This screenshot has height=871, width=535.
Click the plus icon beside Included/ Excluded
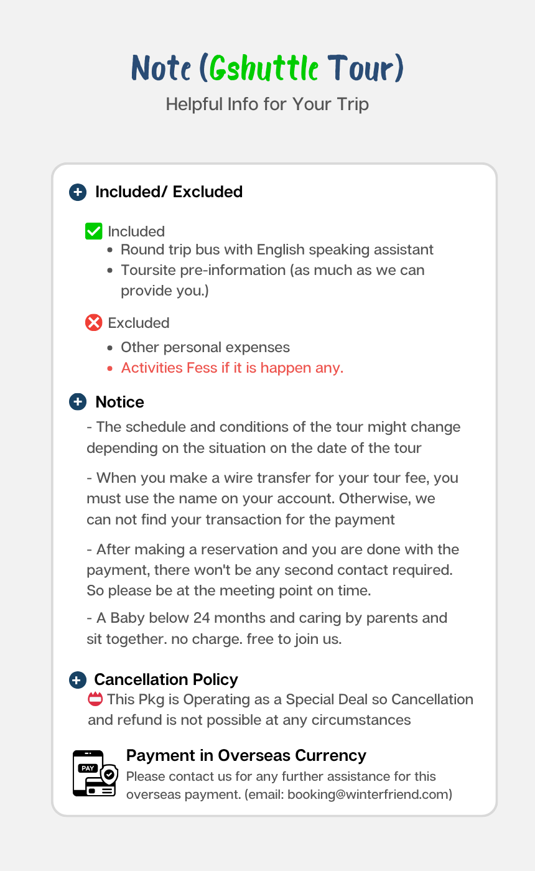click(77, 192)
